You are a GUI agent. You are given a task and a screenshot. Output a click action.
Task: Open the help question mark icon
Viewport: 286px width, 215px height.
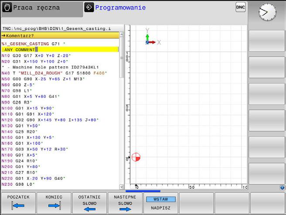tap(282, 188)
